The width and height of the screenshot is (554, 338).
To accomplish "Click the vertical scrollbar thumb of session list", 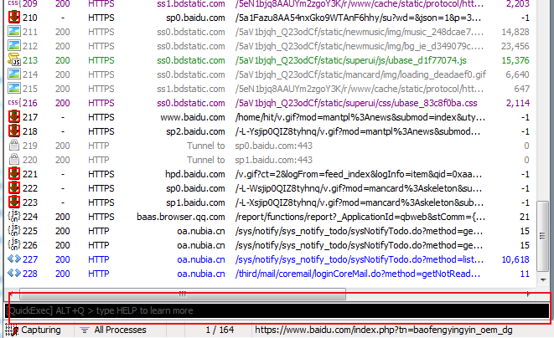I will click(x=542, y=236).
